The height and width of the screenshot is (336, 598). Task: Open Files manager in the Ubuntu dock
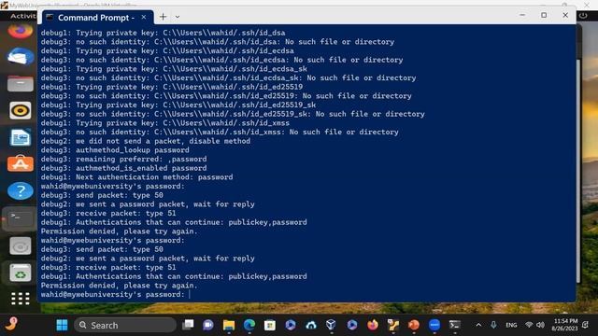(21, 84)
